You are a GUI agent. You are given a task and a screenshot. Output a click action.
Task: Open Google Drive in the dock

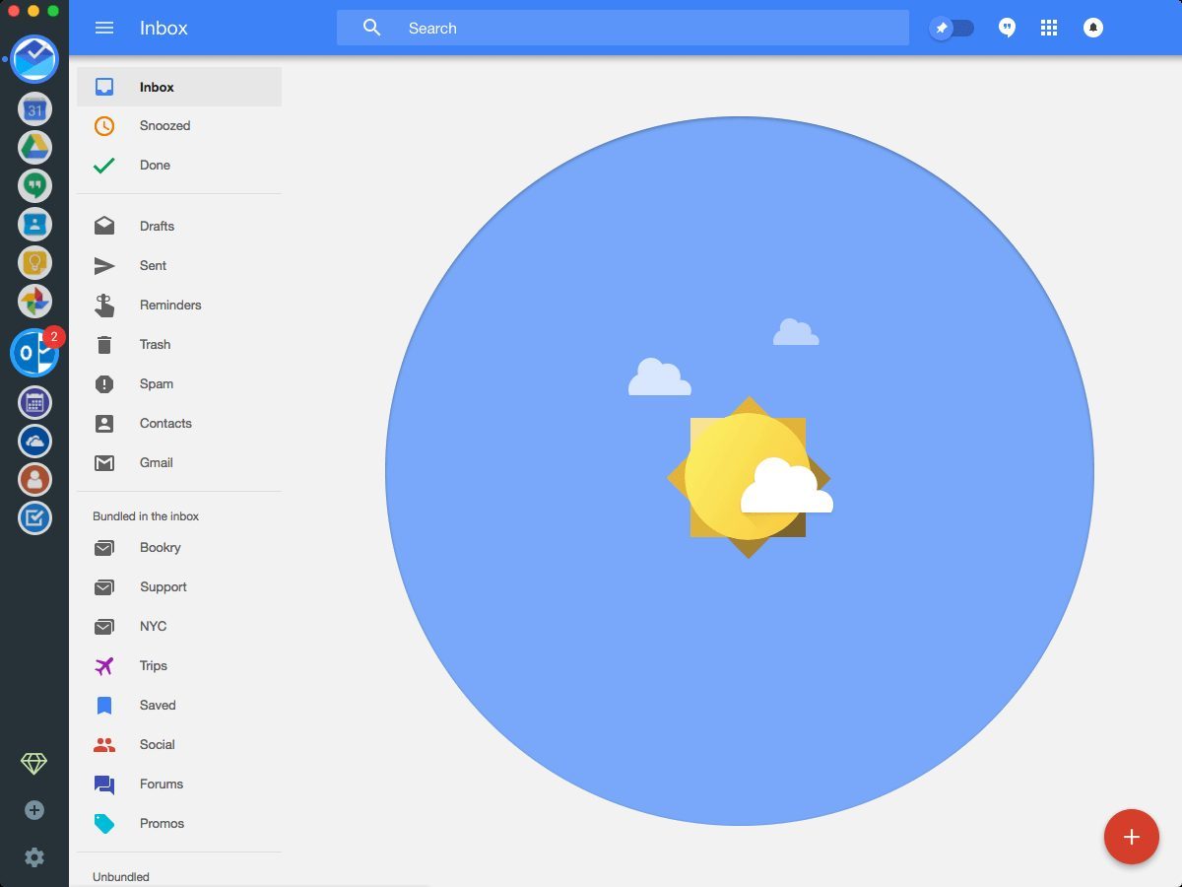pyautogui.click(x=34, y=147)
